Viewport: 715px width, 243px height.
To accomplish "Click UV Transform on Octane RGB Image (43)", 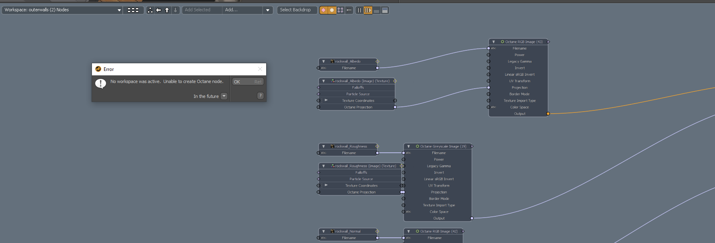I will pyautogui.click(x=519, y=81).
